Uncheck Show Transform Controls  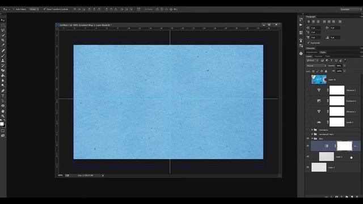coord(45,9)
